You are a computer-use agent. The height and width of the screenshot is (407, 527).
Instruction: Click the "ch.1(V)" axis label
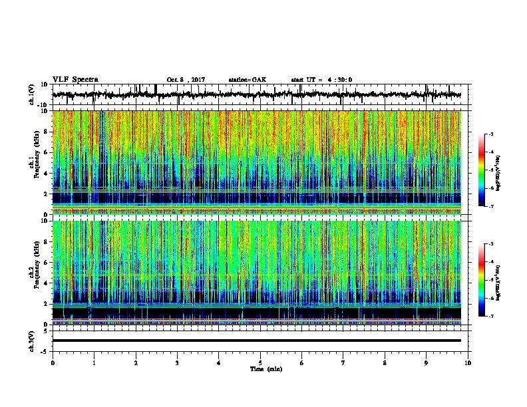pyautogui.click(x=32, y=94)
